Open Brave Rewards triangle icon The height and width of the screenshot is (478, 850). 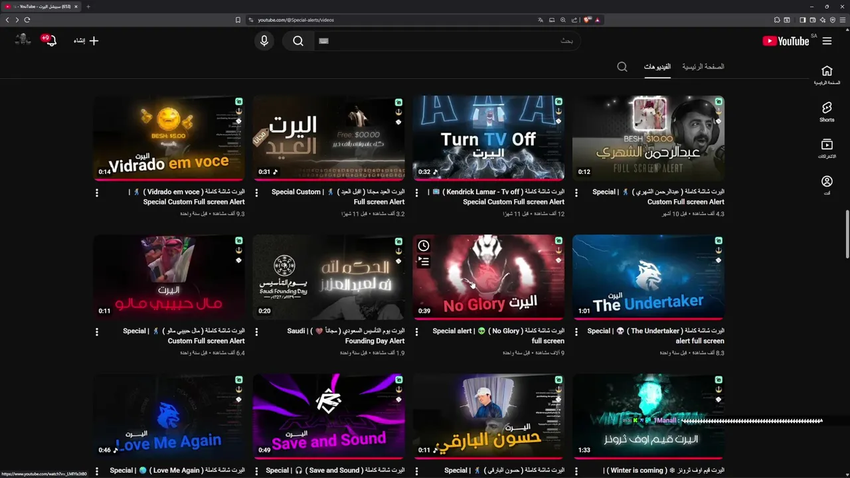click(x=598, y=20)
